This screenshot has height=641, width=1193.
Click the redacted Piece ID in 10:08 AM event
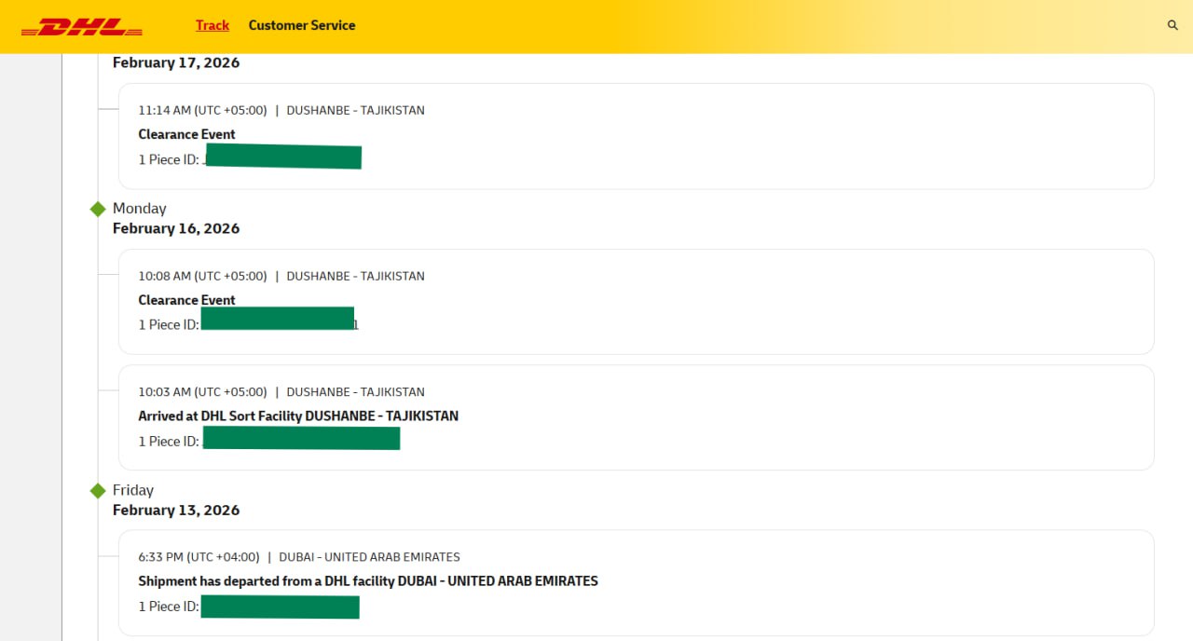point(278,319)
